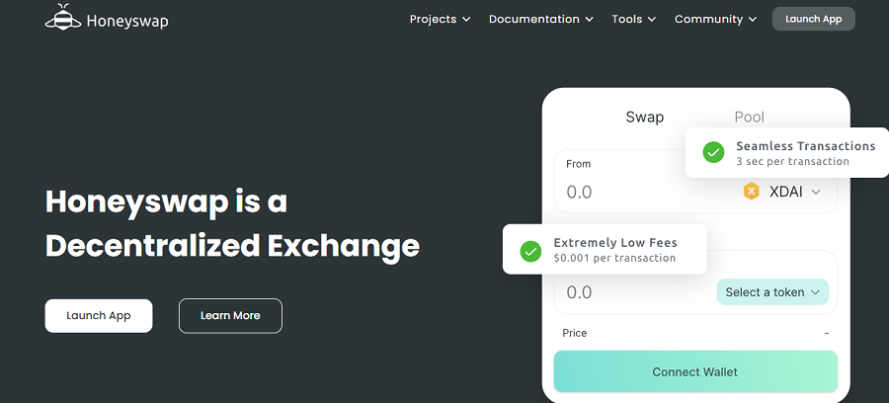This screenshot has width=889, height=403.
Task: Click the Honeyswap brand name text
Action: pyautogui.click(x=127, y=22)
